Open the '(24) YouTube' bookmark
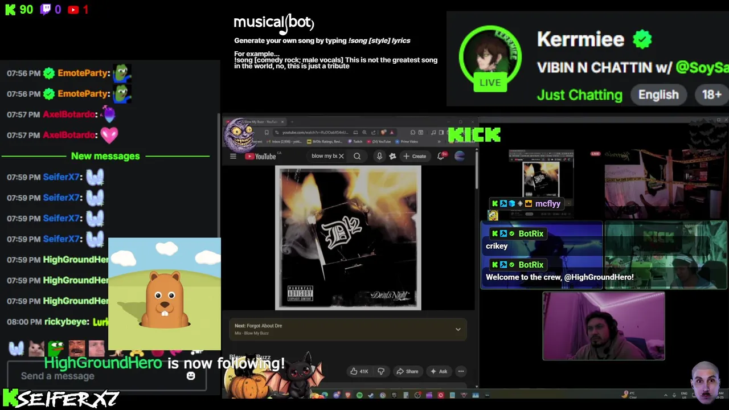Screen dimensions: 729x410 379,142
